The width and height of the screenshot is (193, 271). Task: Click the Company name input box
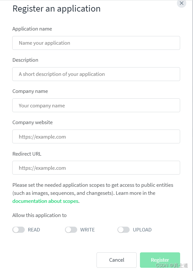point(96,105)
